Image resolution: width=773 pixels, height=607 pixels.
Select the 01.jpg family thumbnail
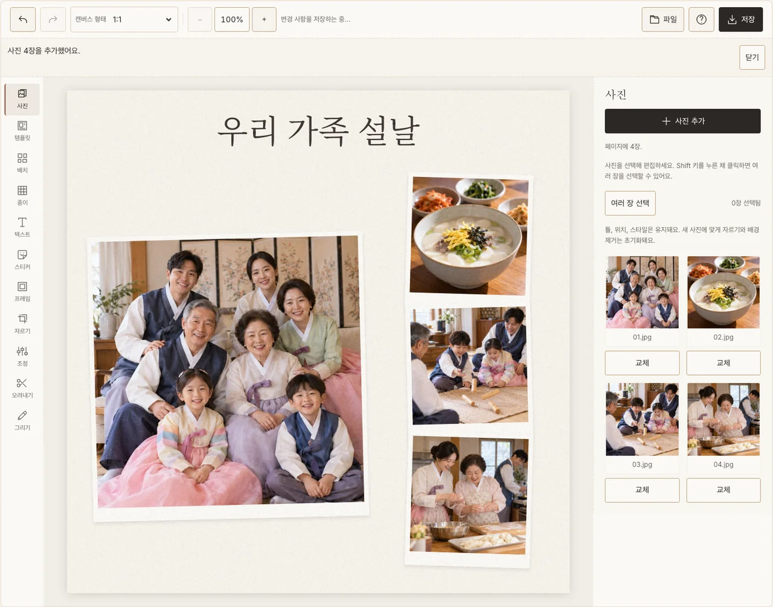642,292
